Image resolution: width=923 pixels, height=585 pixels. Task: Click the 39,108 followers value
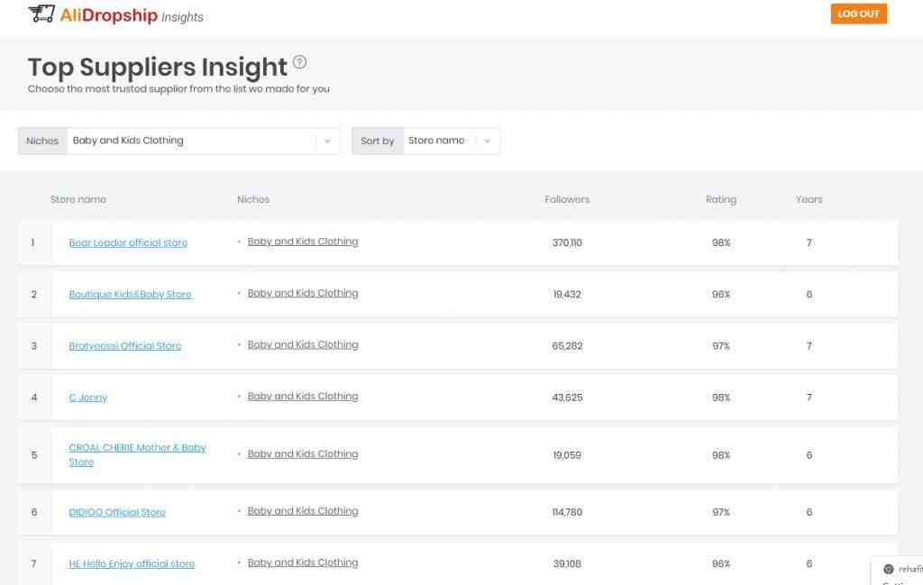click(567, 563)
